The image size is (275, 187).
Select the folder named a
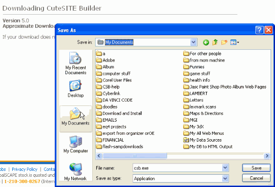click(x=101, y=54)
